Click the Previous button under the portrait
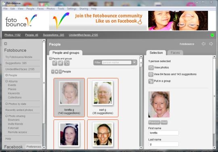The width and height of the screenshot is (218, 152). click(154, 122)
